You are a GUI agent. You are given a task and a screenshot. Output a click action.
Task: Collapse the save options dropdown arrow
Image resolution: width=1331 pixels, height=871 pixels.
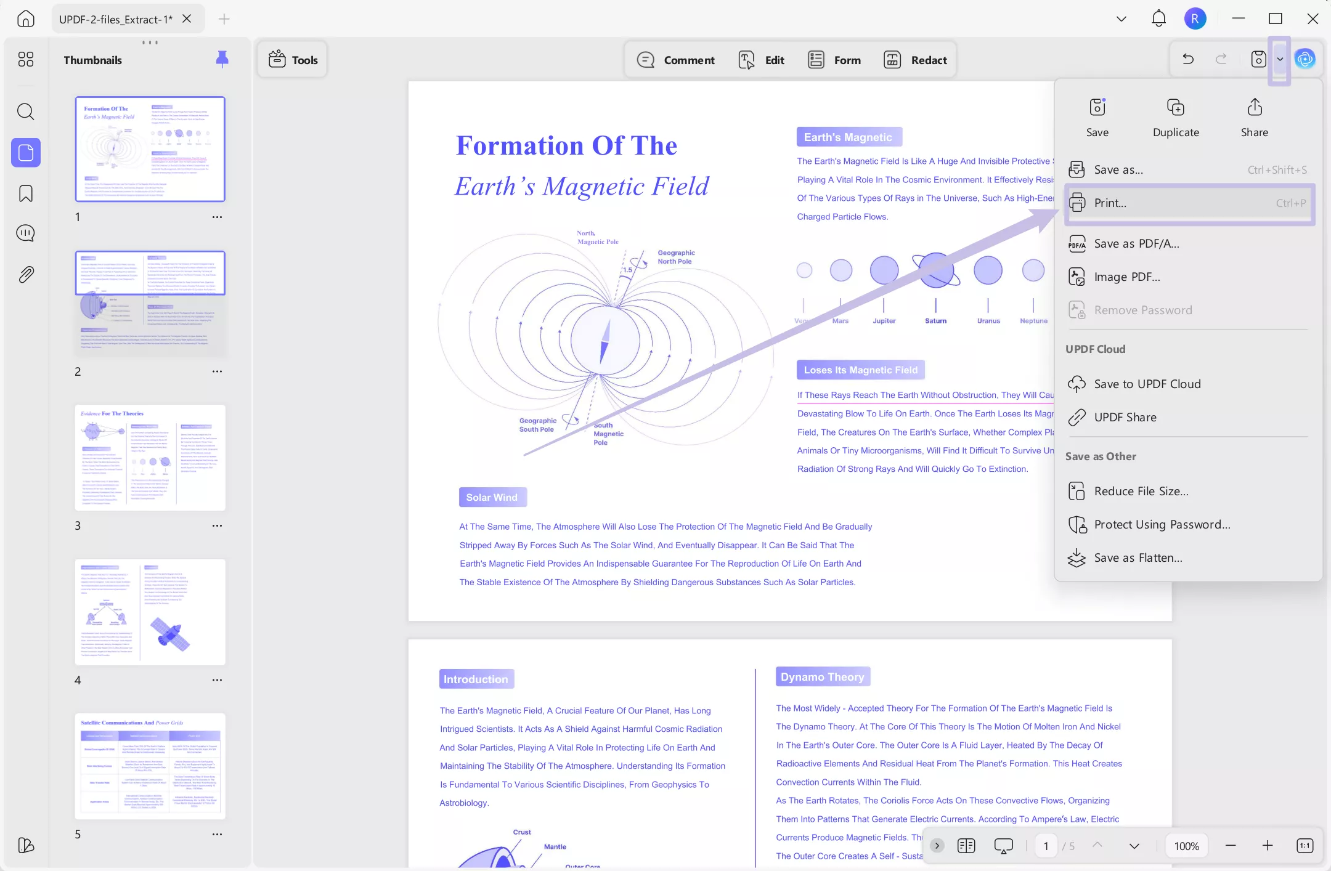coord(1280,59)
